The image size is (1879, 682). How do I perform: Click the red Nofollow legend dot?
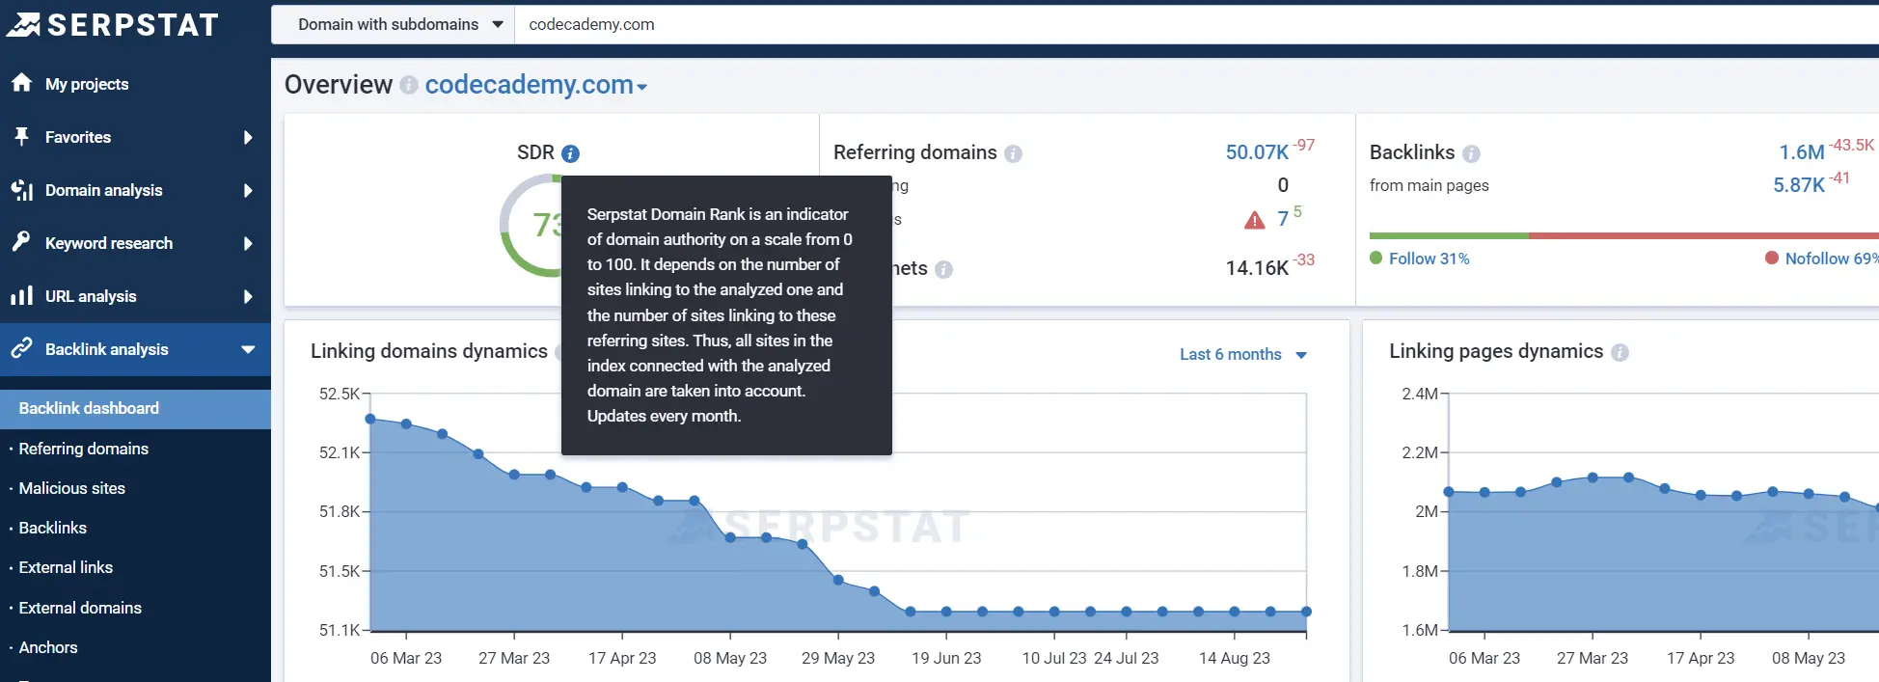pos(1772,258)
